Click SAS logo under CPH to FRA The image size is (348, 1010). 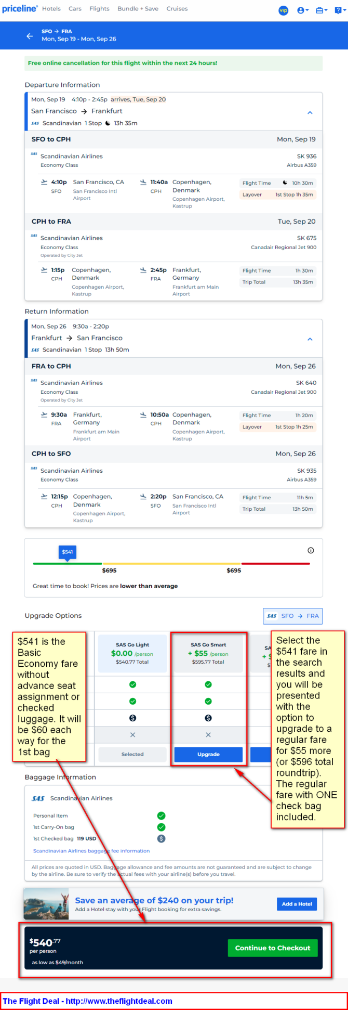(34, 236)
